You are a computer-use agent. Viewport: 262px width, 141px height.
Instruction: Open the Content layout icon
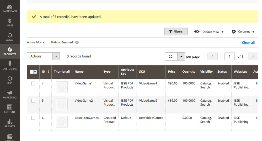[10, 107]
